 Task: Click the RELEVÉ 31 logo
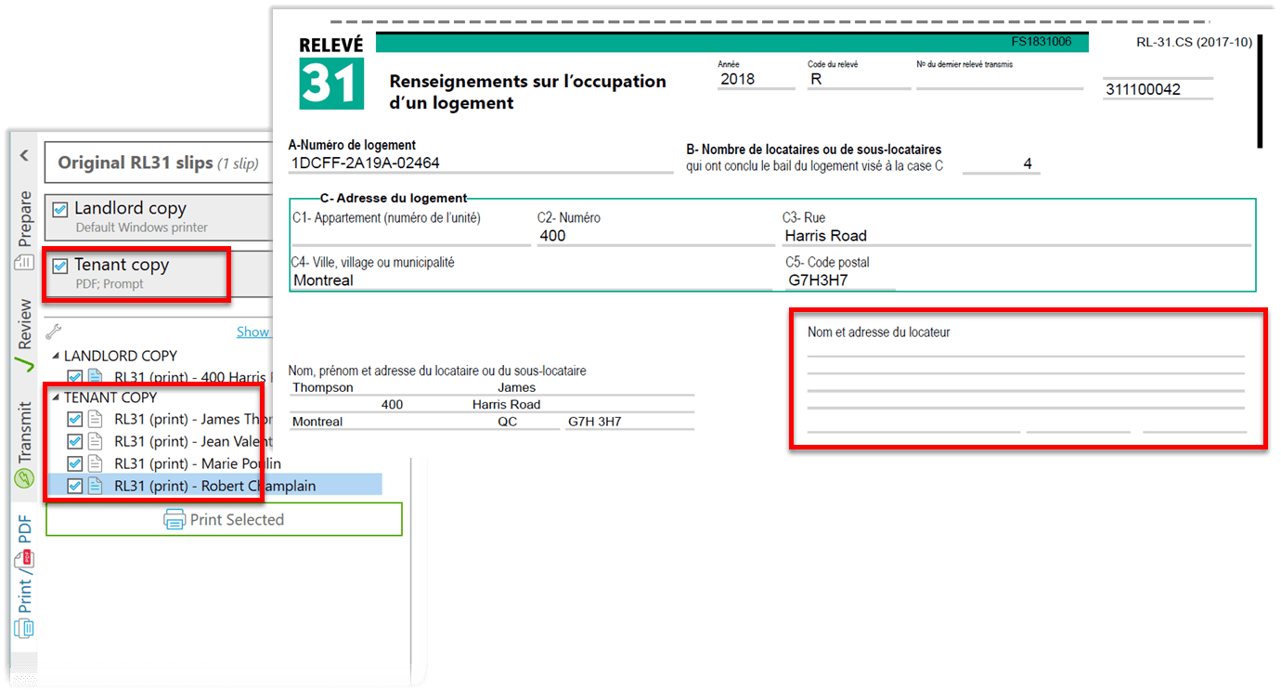331,74
